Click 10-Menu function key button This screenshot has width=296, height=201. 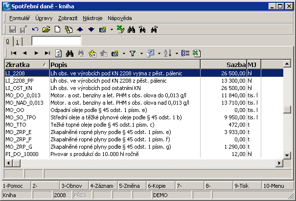click(x=278, y=186)
